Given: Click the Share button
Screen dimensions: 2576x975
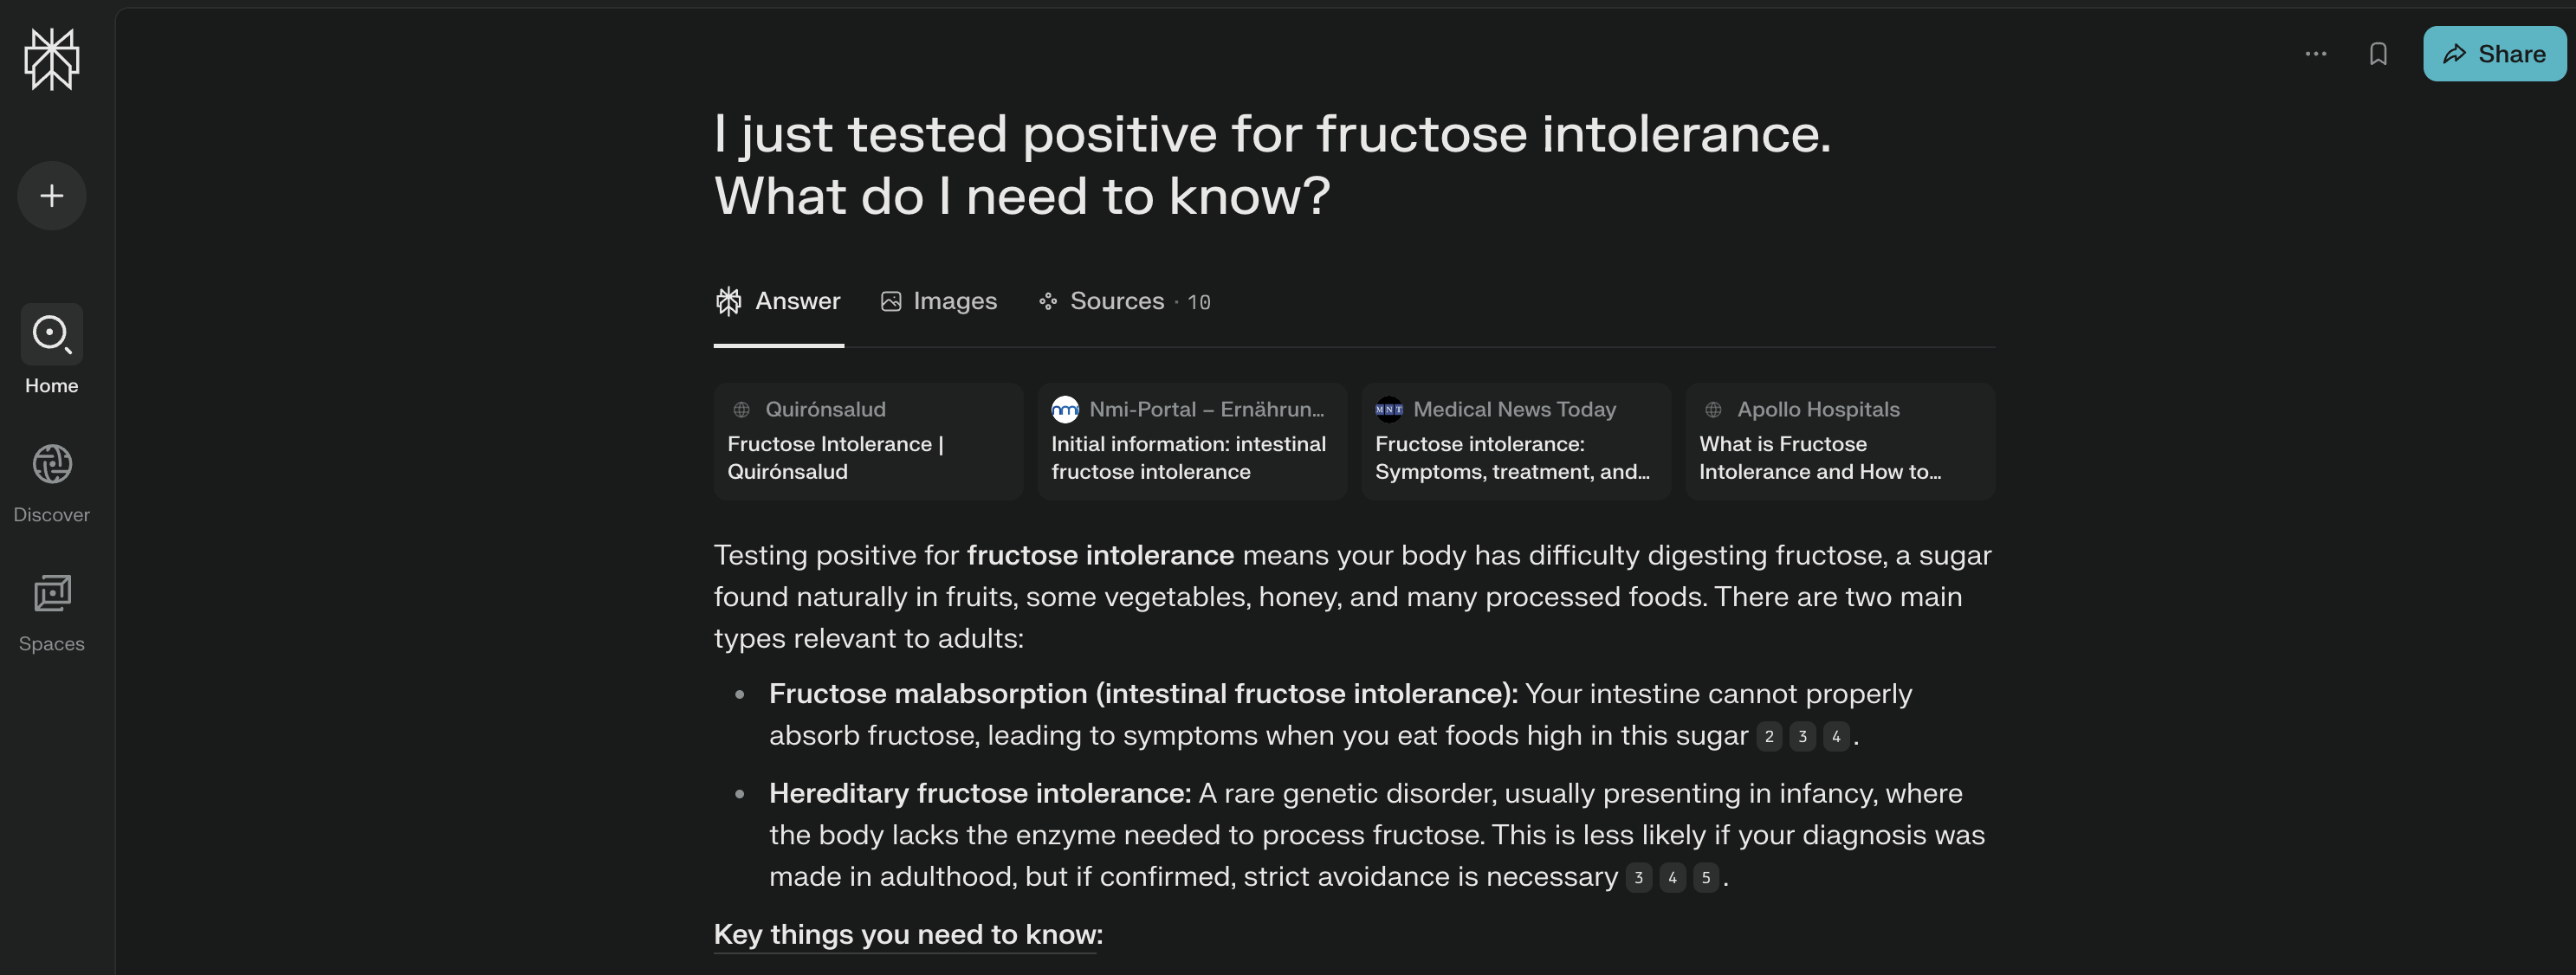Looking at the screenshot, I should 2494,54.
